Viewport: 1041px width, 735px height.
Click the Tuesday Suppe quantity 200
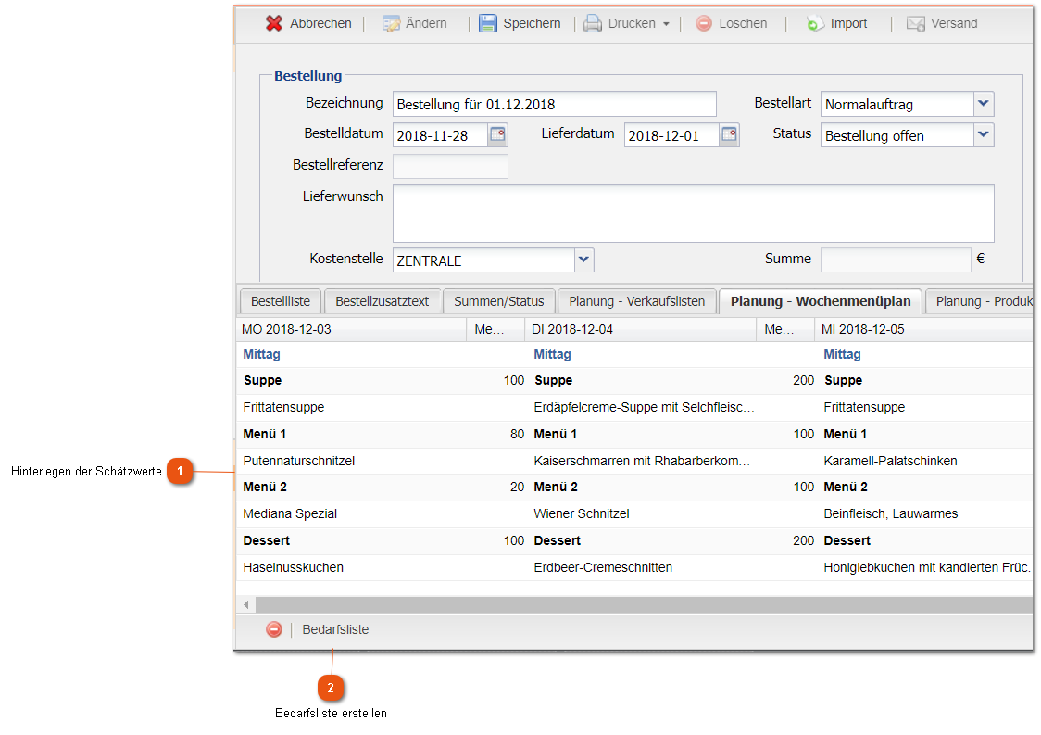click(803, 380)
